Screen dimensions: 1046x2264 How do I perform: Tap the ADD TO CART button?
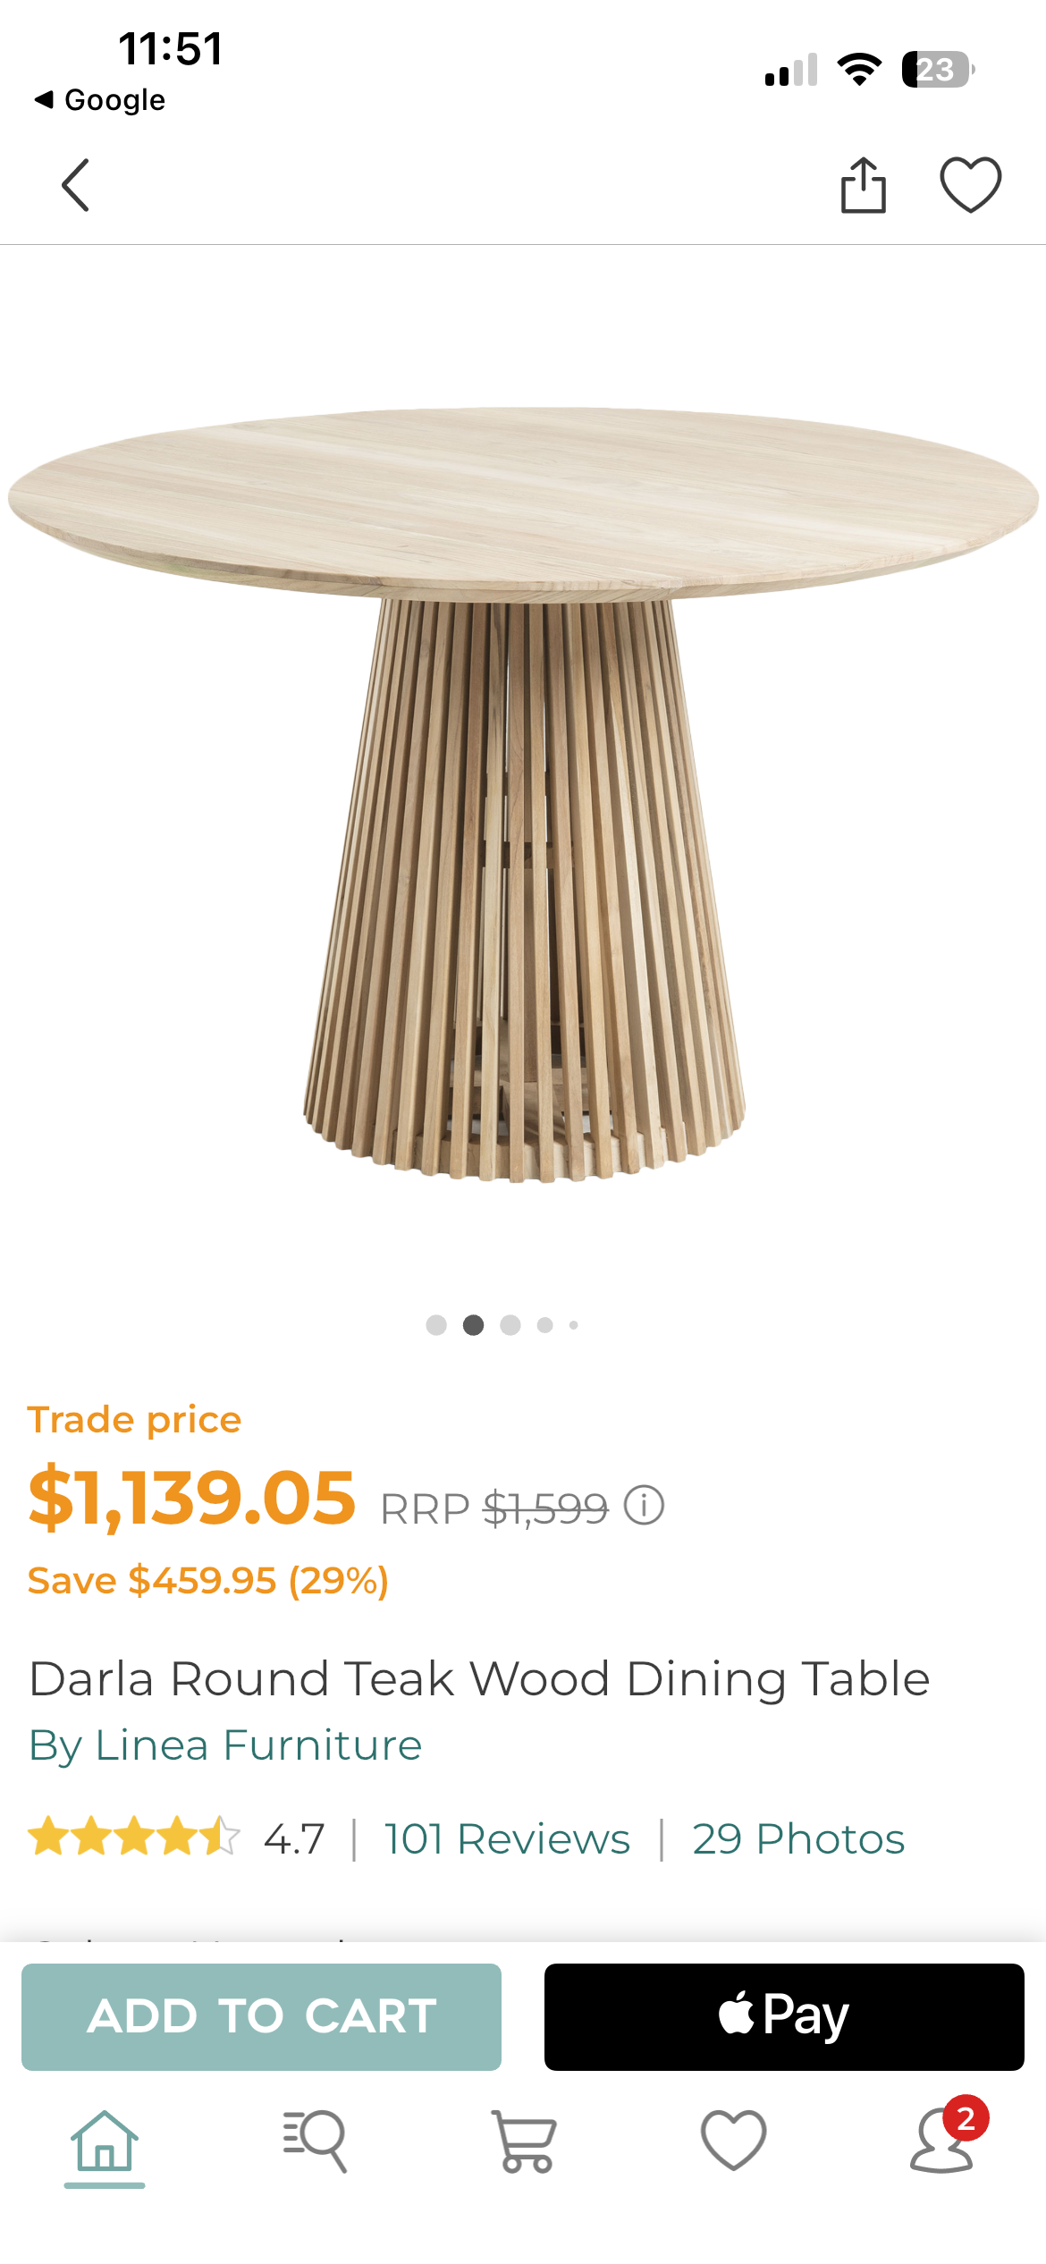[x=261, y=2017]
